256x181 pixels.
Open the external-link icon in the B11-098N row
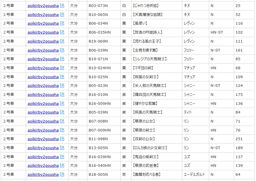point(62,139)
